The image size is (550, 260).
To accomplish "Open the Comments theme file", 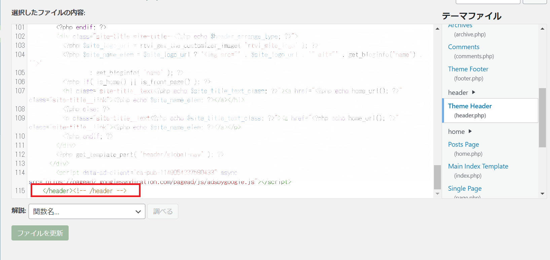I will 464,47.
